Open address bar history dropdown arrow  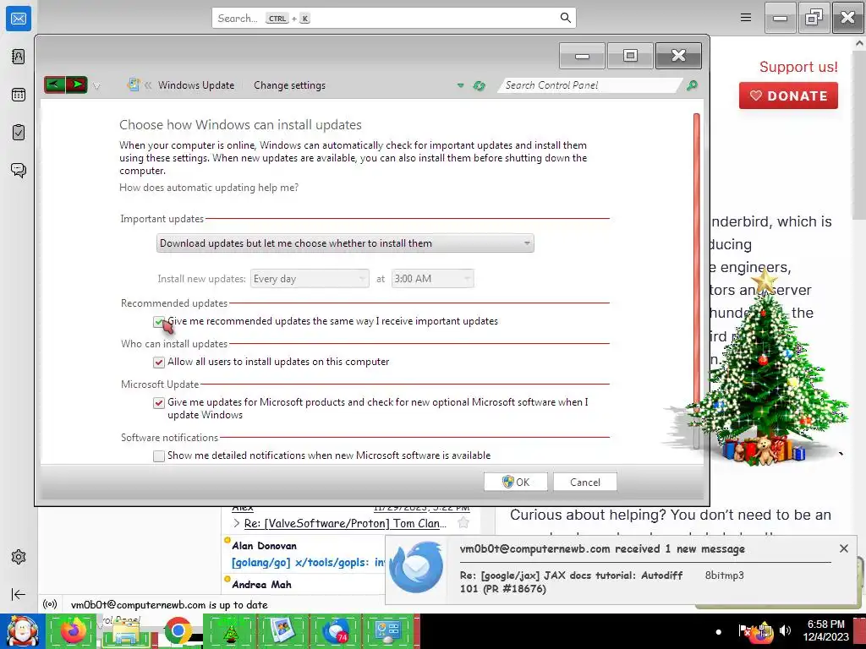coord(460,85)
